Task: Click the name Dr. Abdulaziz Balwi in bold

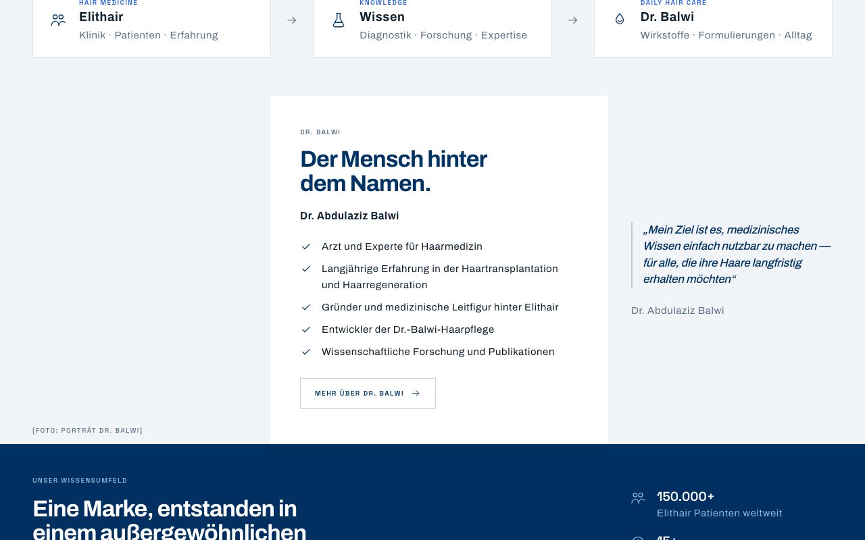Action: click(x=349, y=216)
